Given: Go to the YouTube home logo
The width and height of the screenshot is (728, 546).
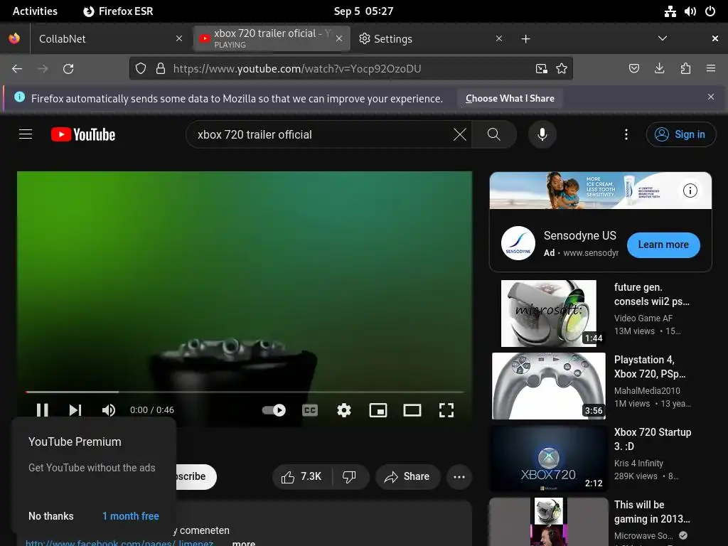Looking at the screenshot, I should coord(83,134).
